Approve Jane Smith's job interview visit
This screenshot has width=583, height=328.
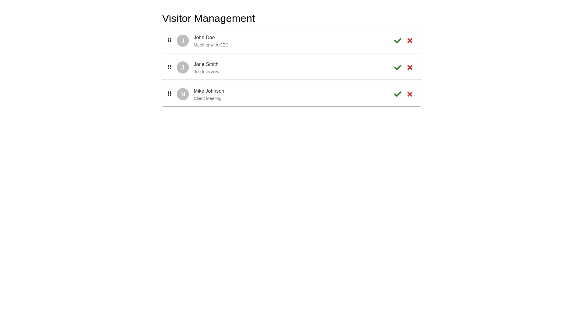click(x=397, y=67)
